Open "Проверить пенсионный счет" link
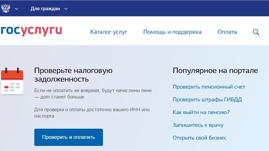 pyautogui.click(x=209, y=87)
